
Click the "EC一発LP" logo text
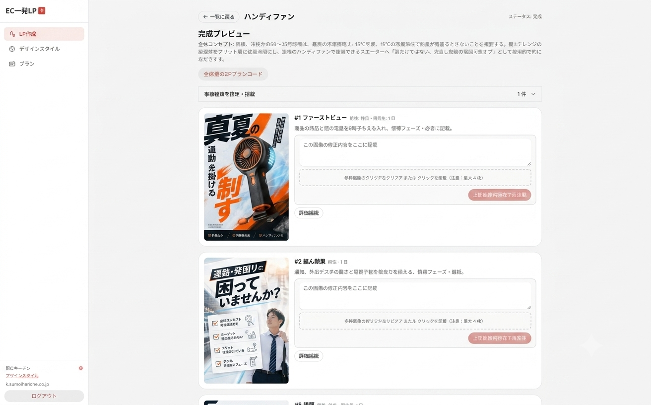(21, 11)
